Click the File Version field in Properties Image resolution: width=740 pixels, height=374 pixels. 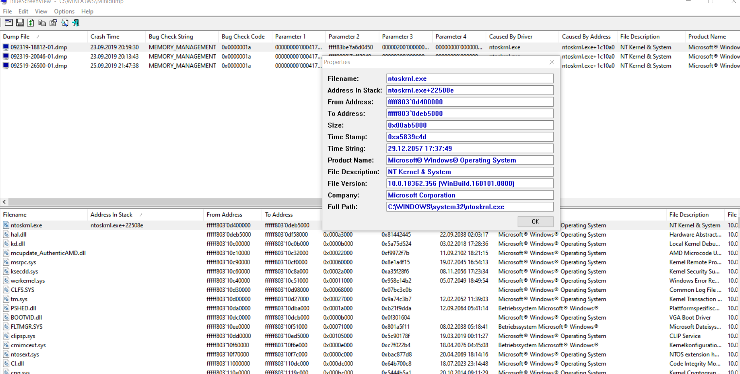point(470,184)
